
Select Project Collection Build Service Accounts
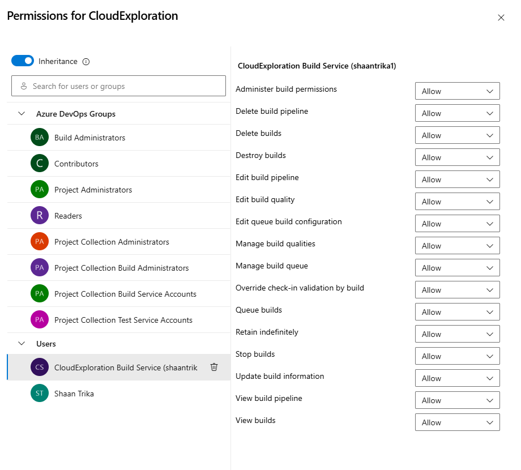(x=119, y=294)
